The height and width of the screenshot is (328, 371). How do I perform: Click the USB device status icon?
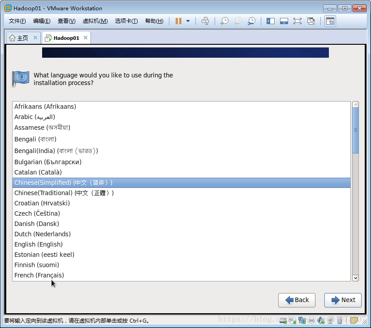tap(340, 321)
